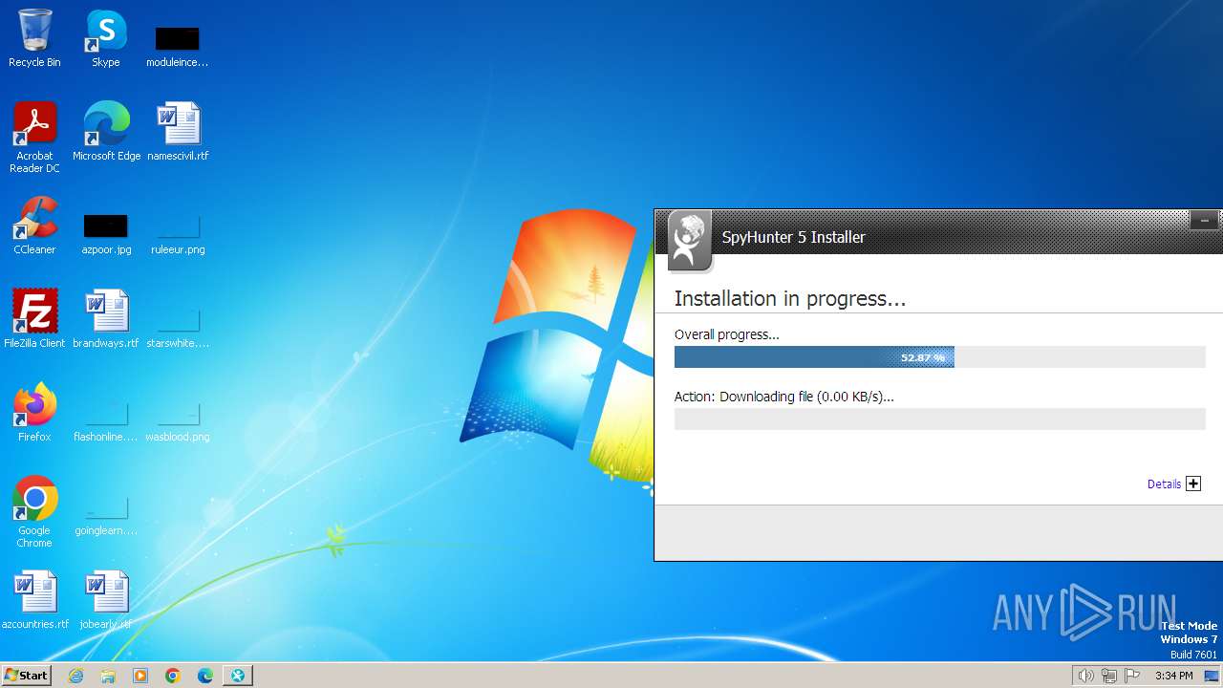This screenshot has width=1223, height=688.
Task: Select the goinglearn file icon
Action: pyautogui.click(x=106, y=515)
